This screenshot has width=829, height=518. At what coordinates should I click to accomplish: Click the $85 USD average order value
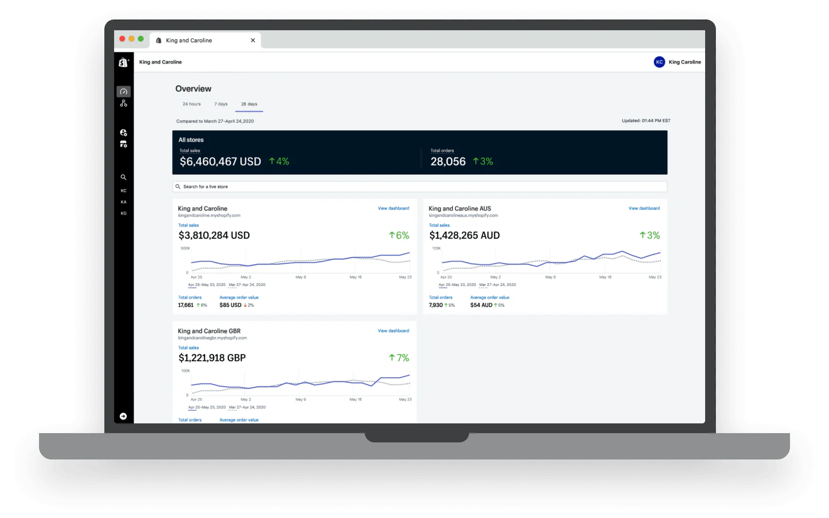[x=230, y=305]
